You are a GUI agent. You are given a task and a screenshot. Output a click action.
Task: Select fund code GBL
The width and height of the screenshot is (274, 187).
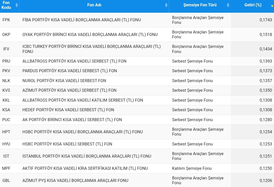(x=6, y=181)
